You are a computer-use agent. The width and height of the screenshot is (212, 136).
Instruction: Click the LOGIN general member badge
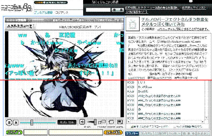[51, 2]
